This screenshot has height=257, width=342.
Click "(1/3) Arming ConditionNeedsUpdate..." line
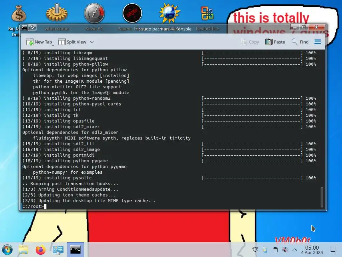click(70, 189)
